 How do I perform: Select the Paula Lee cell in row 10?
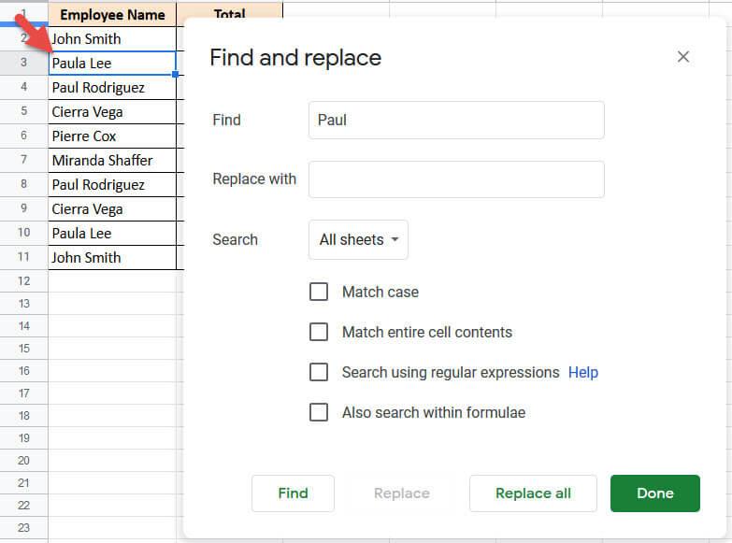click(112, 233)
